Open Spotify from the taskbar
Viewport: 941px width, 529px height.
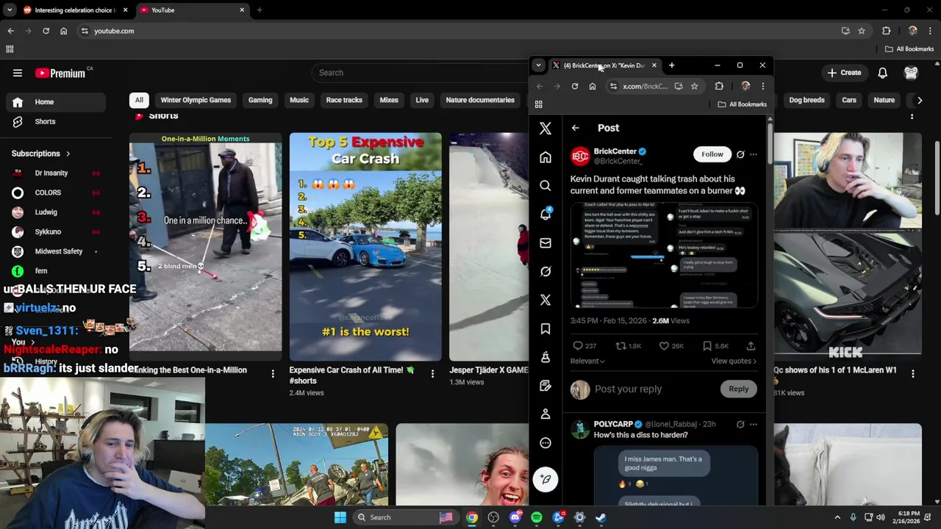[537, 517]
